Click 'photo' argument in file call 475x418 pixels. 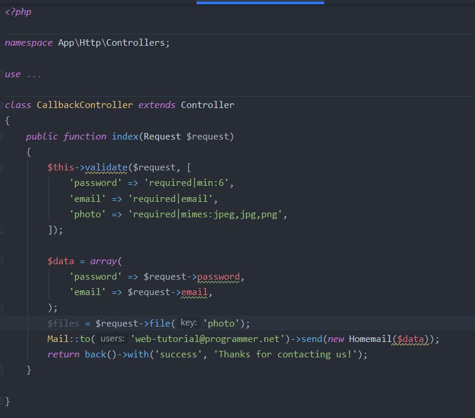[x=221, y=324]
